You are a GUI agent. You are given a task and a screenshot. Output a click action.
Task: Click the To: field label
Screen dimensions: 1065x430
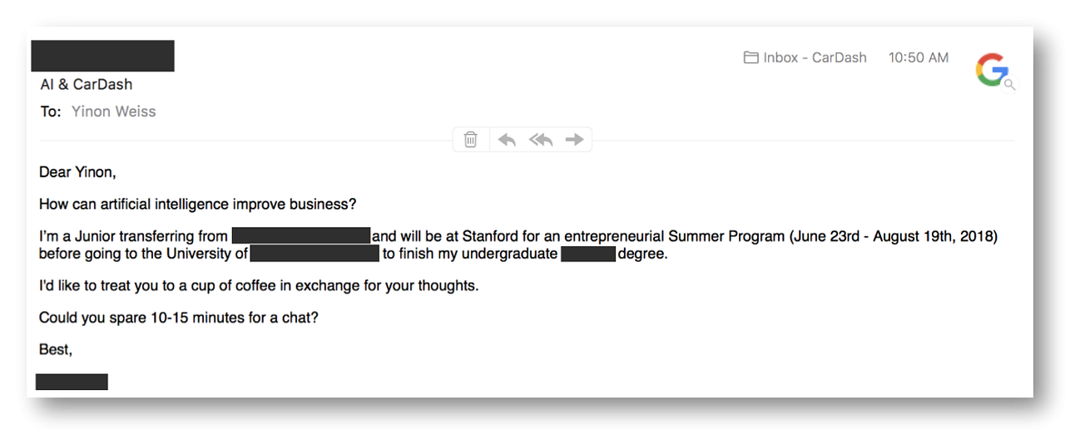pyautogui.click(x=50, y=111)
